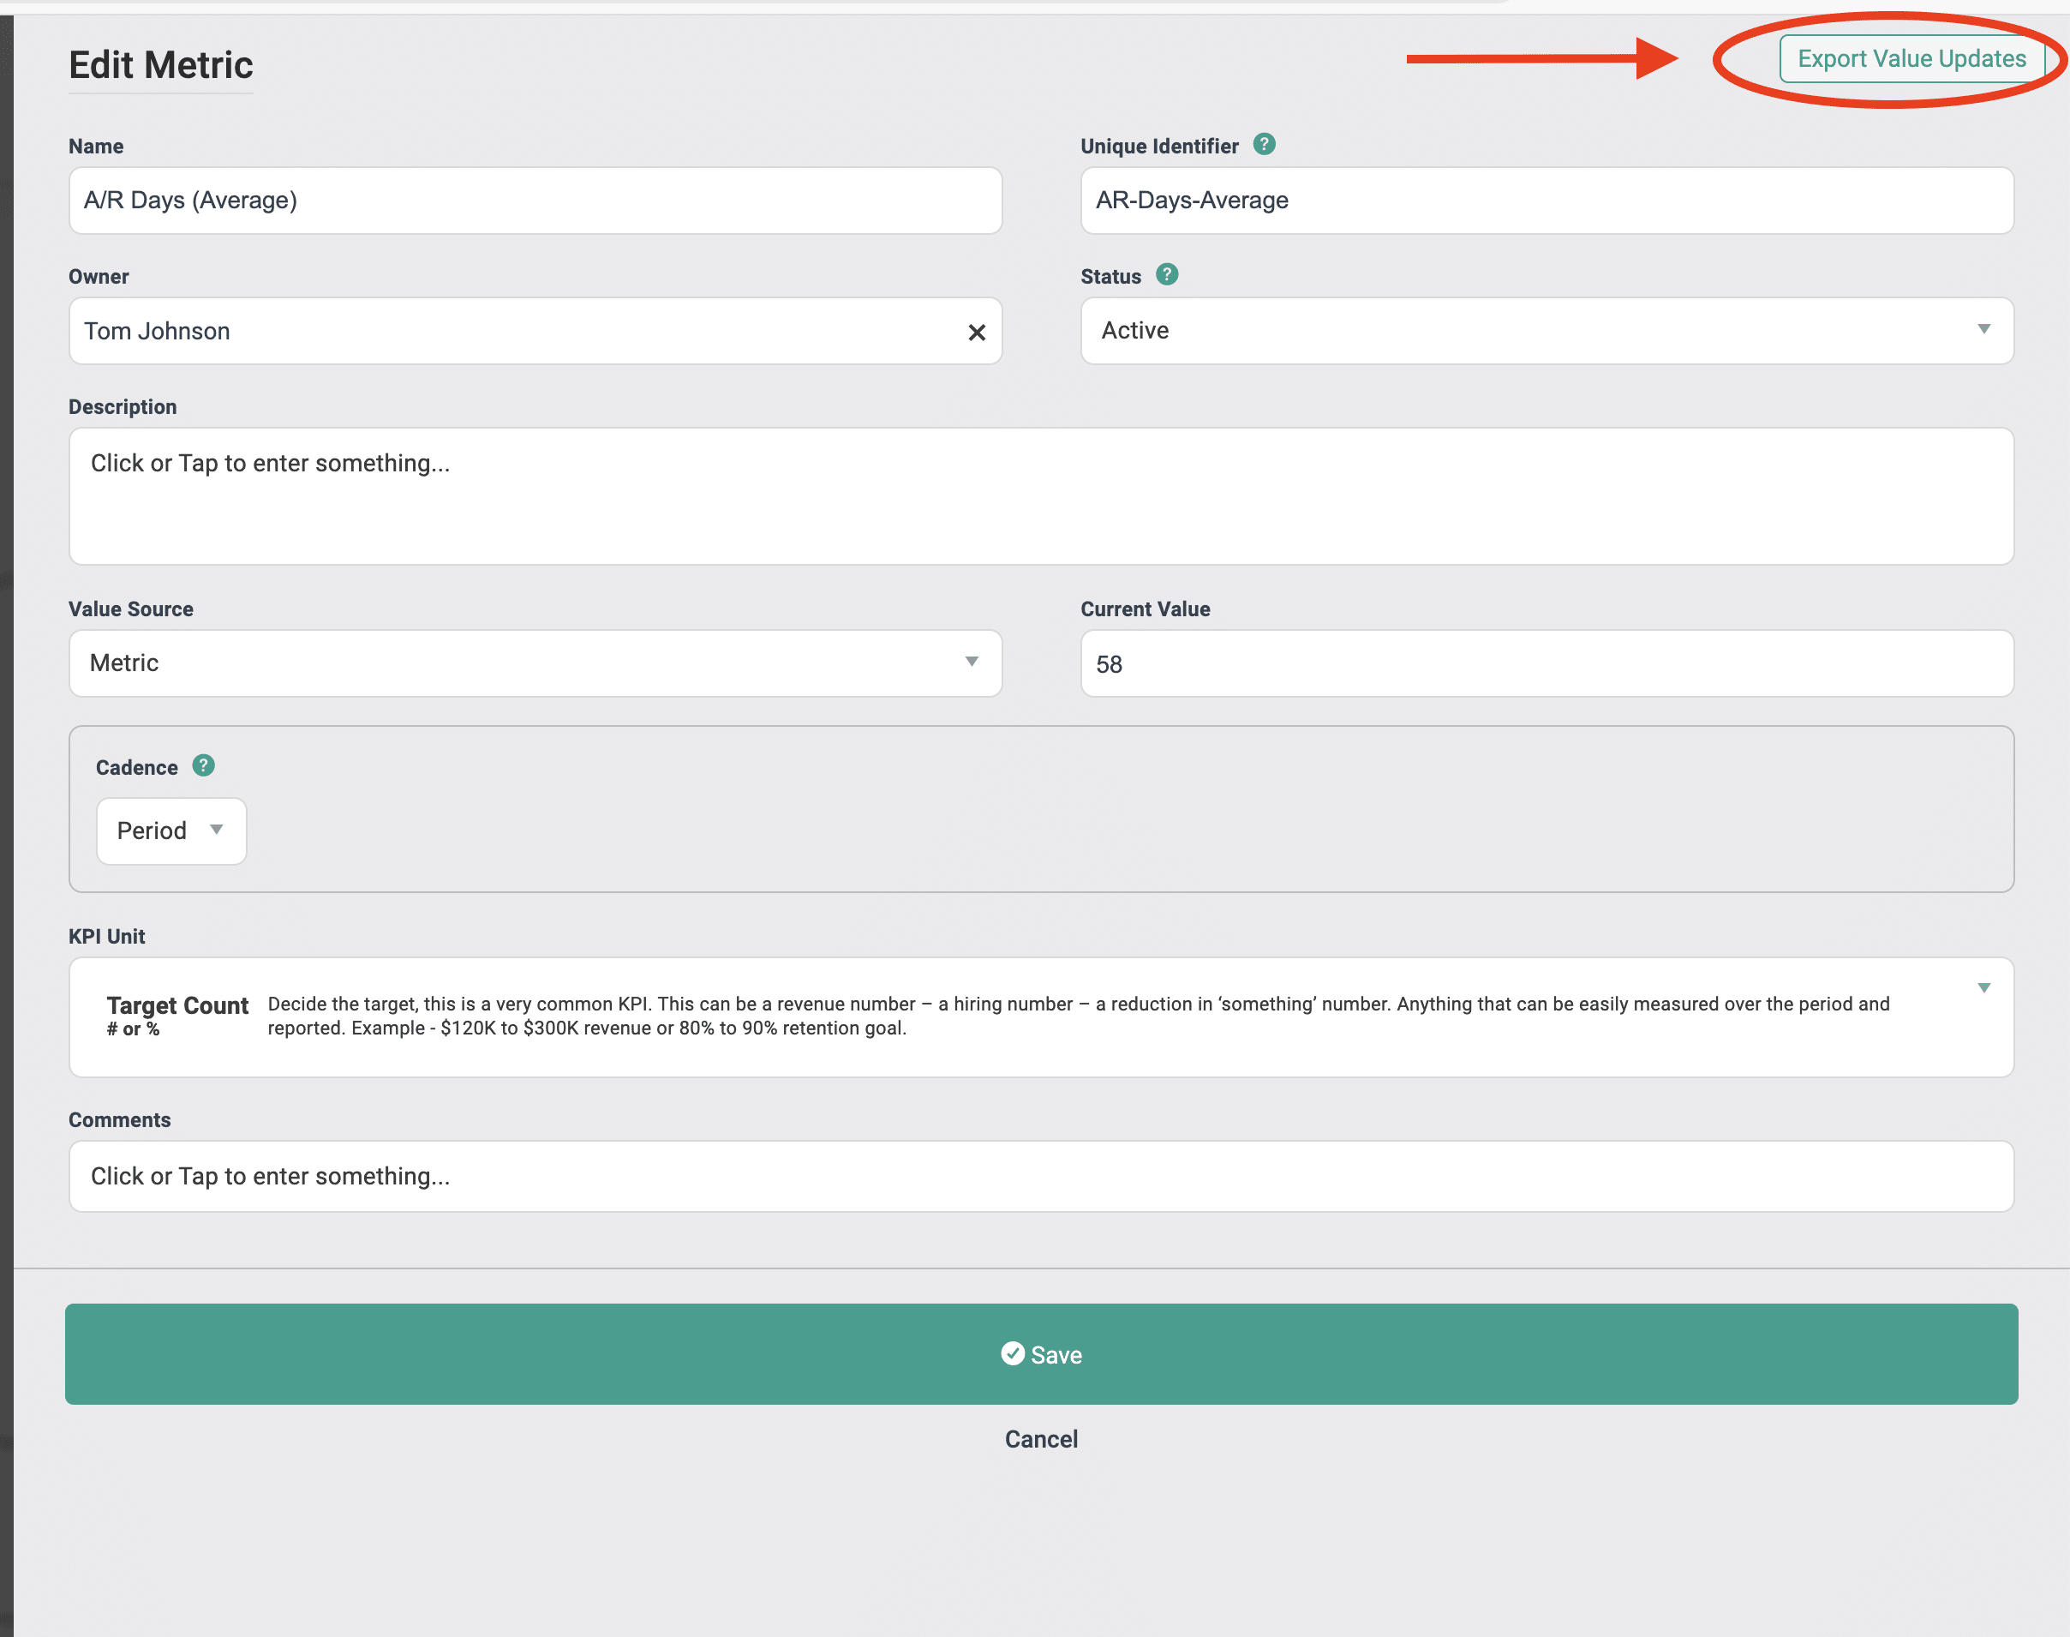The height and width of the screenshot is (1637, 2070).
Task: Click into the Comments input box
Action: coord(1040,1176)
